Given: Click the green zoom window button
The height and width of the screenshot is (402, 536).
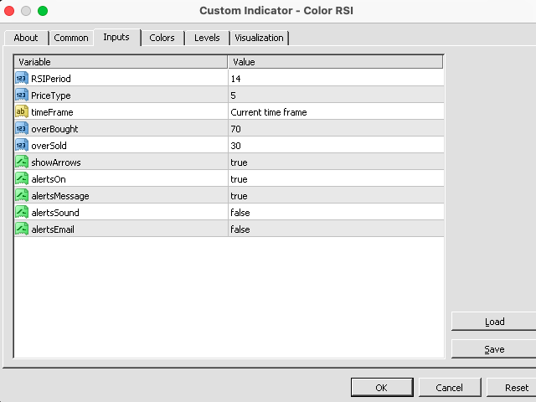Looking at the screenshot, I should pyautogui.click(x=43, y=11).
